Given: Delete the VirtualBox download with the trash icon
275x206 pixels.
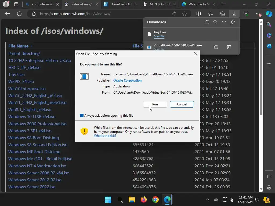Looking at the screenshot, I should click(x=229, y=47).
